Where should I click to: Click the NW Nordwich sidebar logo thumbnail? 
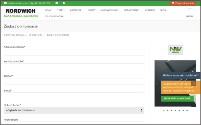pyautogui.click(x=175, y=50)
